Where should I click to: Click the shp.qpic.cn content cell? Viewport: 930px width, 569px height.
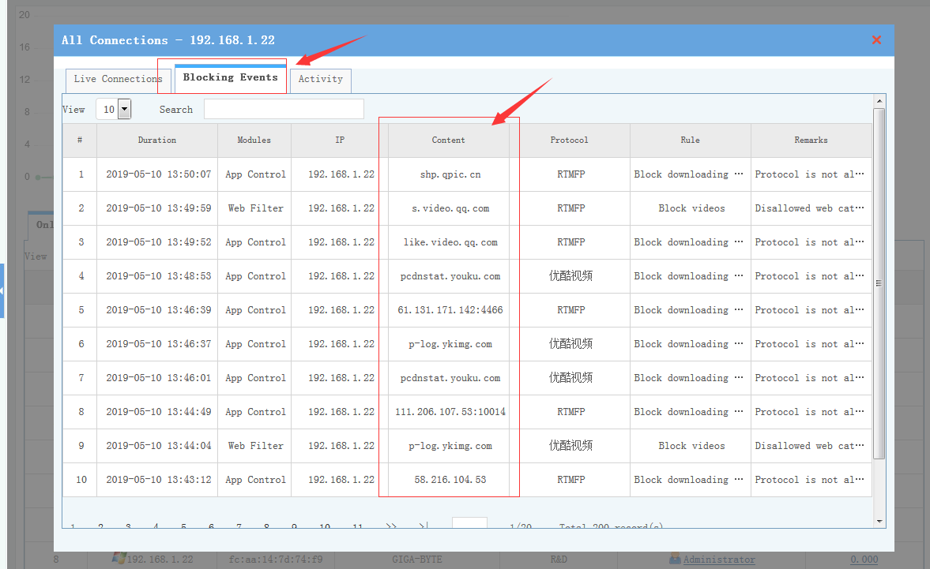click(450, 174)
